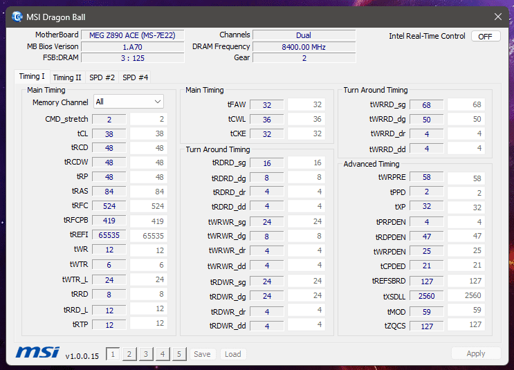This screenshot has width=514, height=370.
Task: Open the Memory Channel dropdown
Action: [129, 102]
